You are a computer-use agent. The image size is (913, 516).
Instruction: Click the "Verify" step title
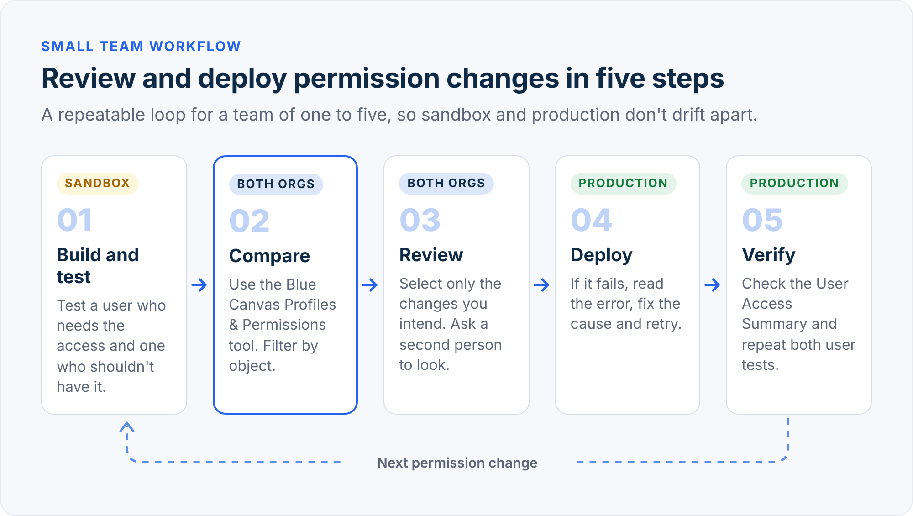(768, 255)
